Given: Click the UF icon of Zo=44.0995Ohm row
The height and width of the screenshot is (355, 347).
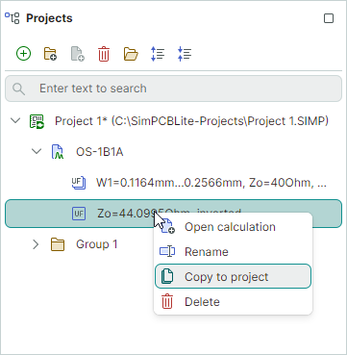Looking at the screenshot, I should 79,214.
